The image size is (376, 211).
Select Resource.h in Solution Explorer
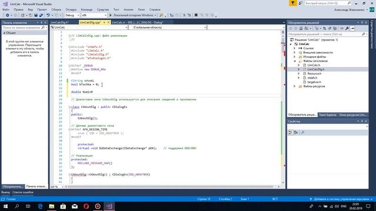click(314, 74)
